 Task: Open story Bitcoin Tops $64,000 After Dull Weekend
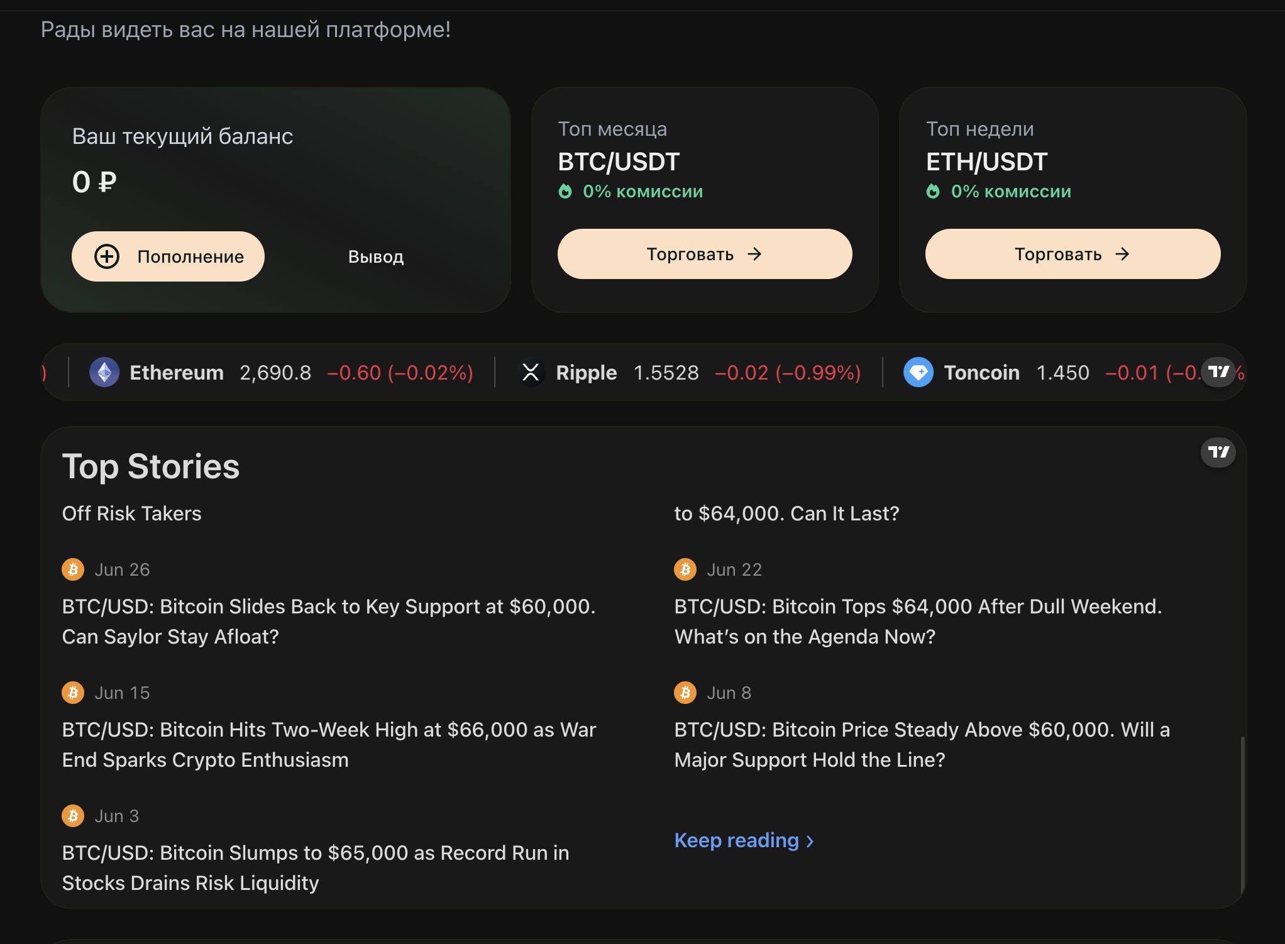point(918,622)
